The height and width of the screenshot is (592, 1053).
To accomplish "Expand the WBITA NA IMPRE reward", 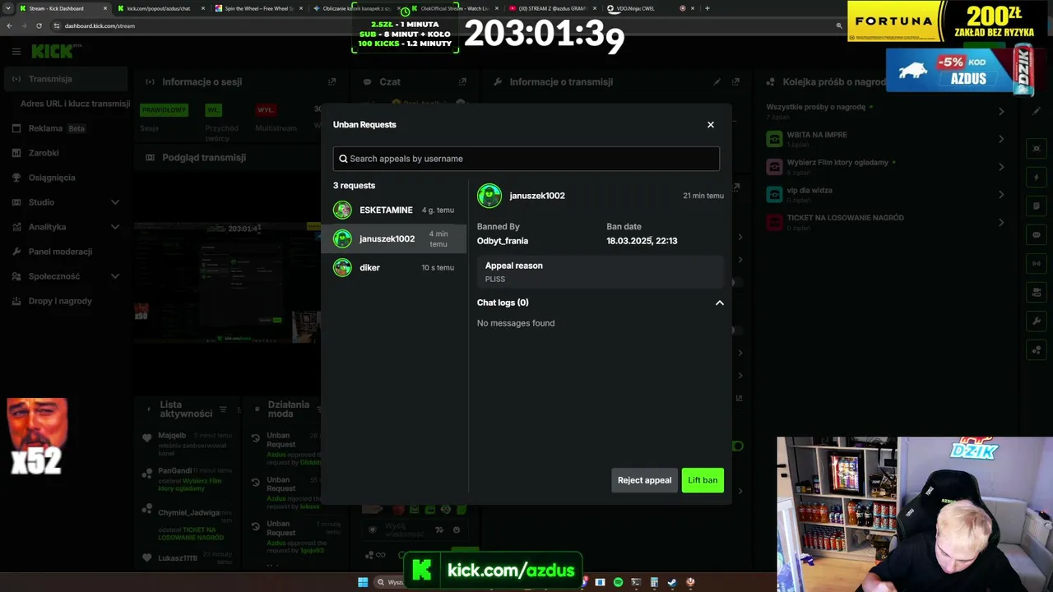I will 1001,139.
